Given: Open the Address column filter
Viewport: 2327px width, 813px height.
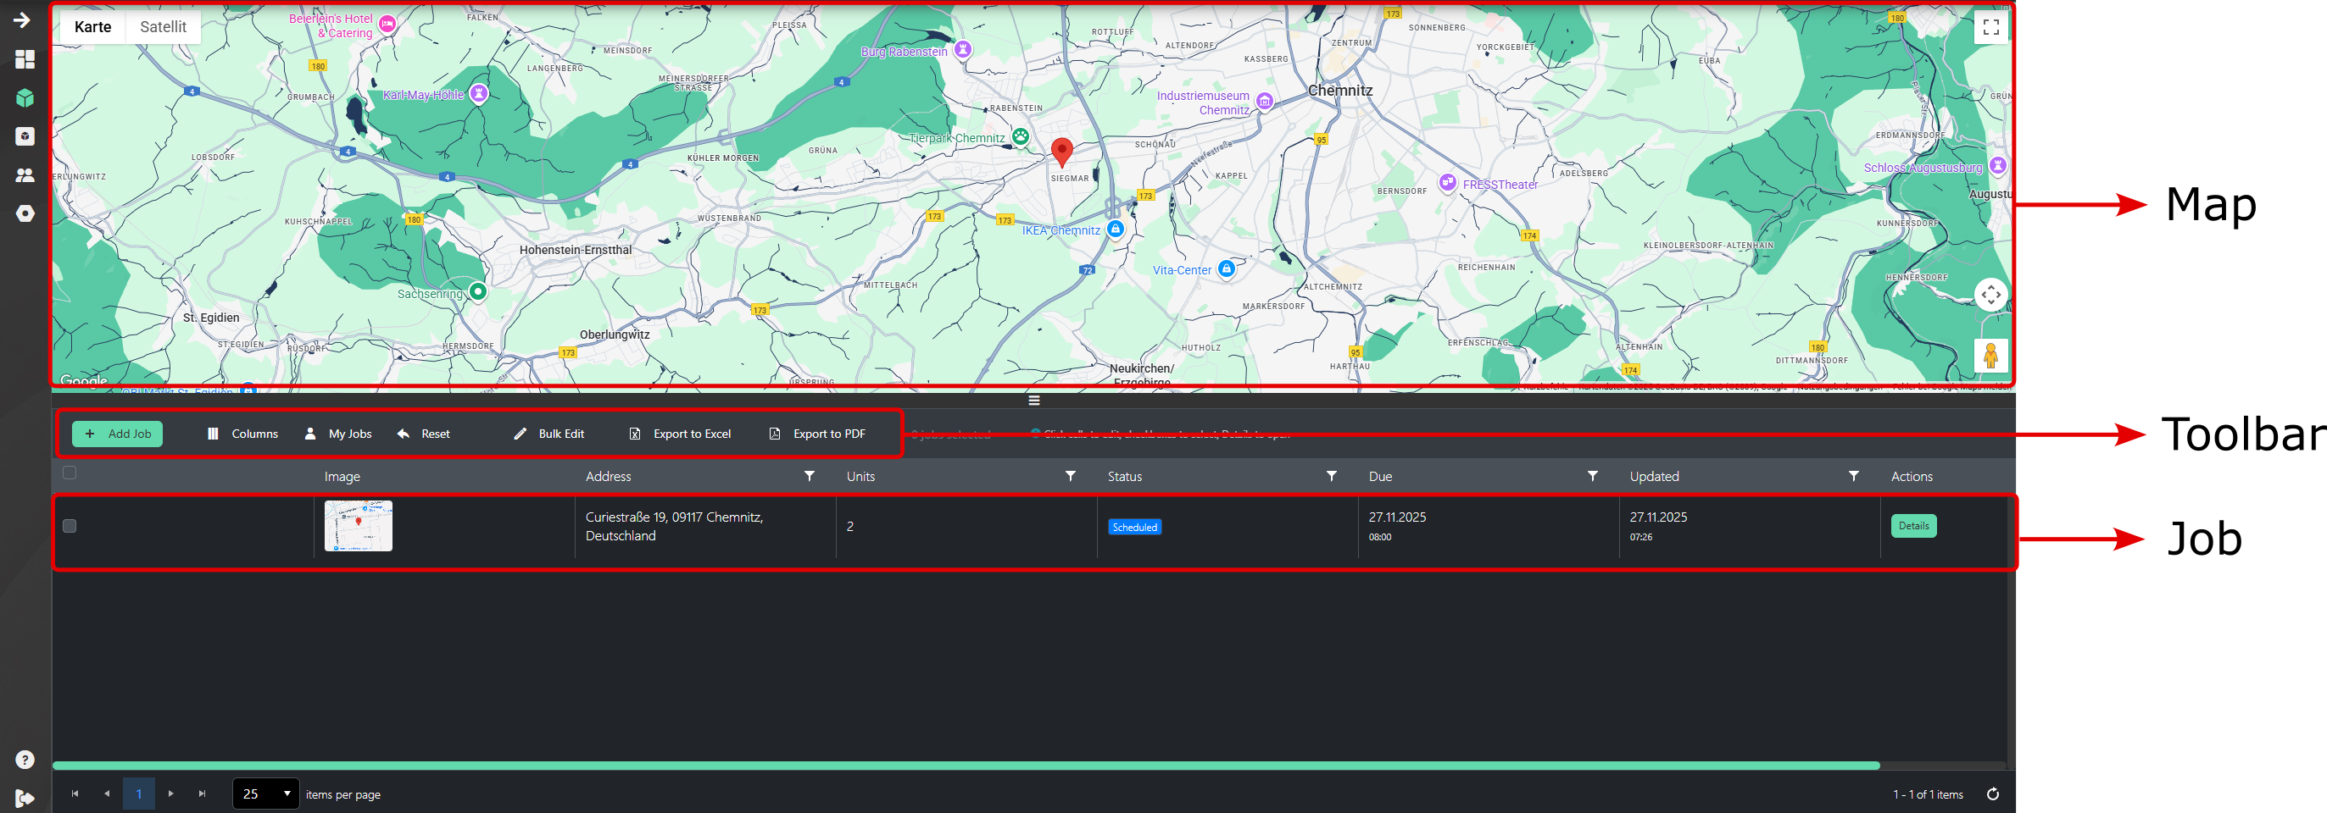Looking at the screenshot, I should click(x=810, y=477).
